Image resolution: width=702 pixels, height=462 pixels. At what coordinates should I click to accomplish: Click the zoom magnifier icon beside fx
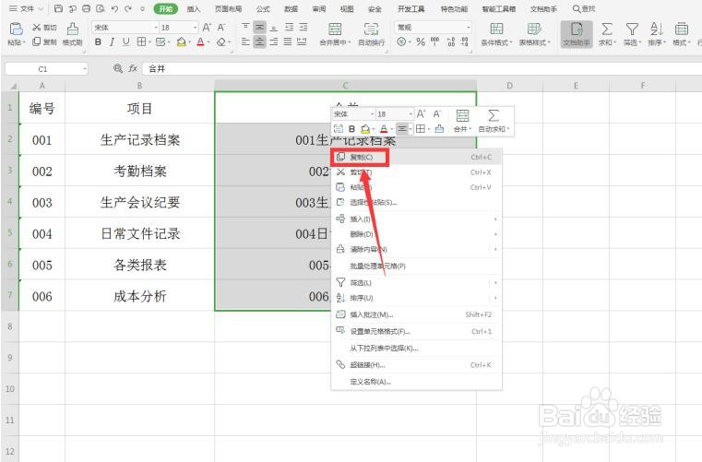pos(118,68)
